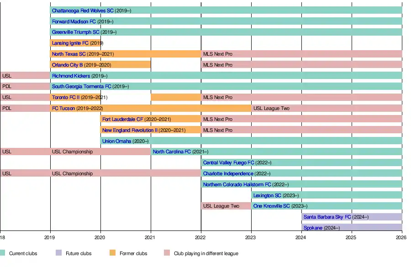Click the 2022 timeline axis label
Screen dimensions: 411x267
click(x=201, y=238)
